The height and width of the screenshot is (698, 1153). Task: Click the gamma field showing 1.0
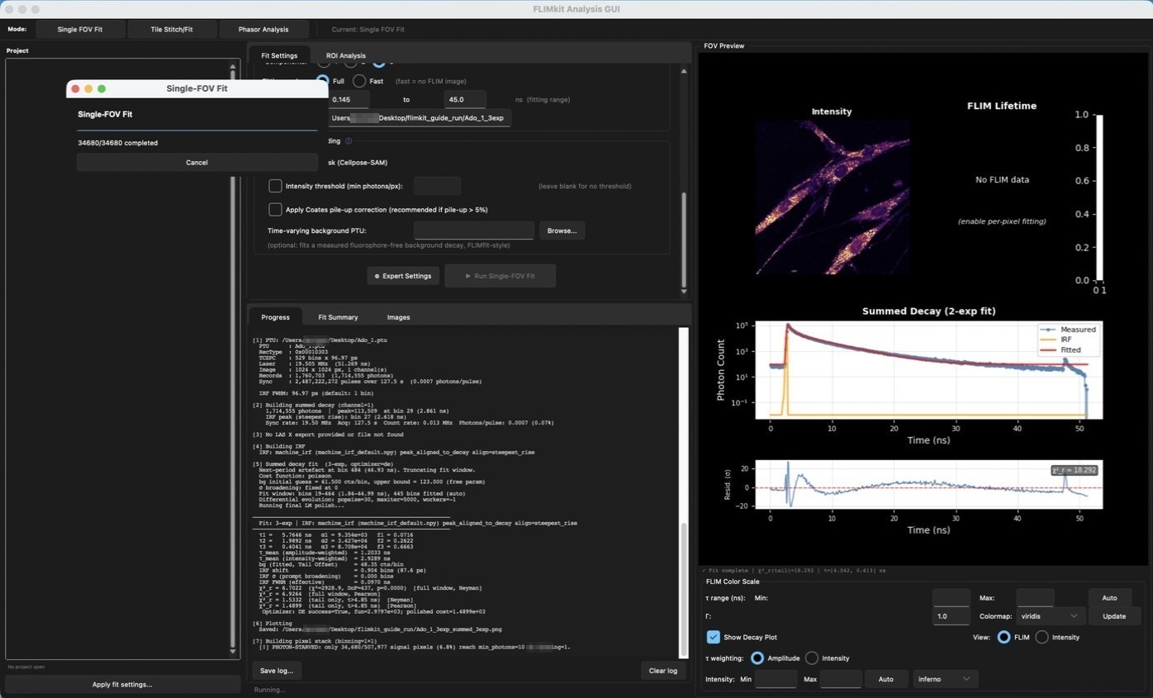click(951, 616)
